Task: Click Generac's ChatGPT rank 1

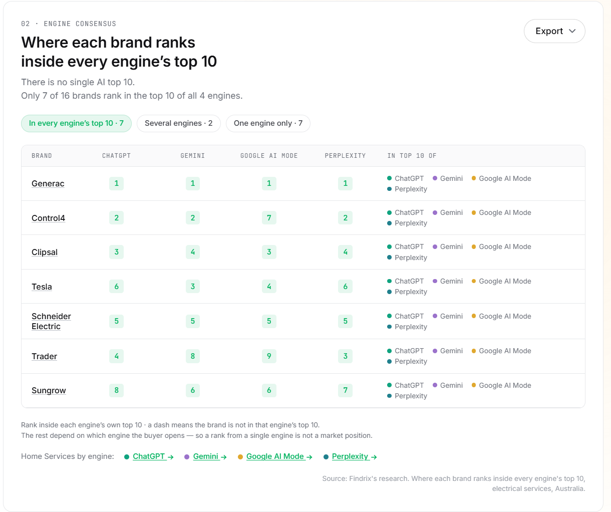Action: click(116, 183)
